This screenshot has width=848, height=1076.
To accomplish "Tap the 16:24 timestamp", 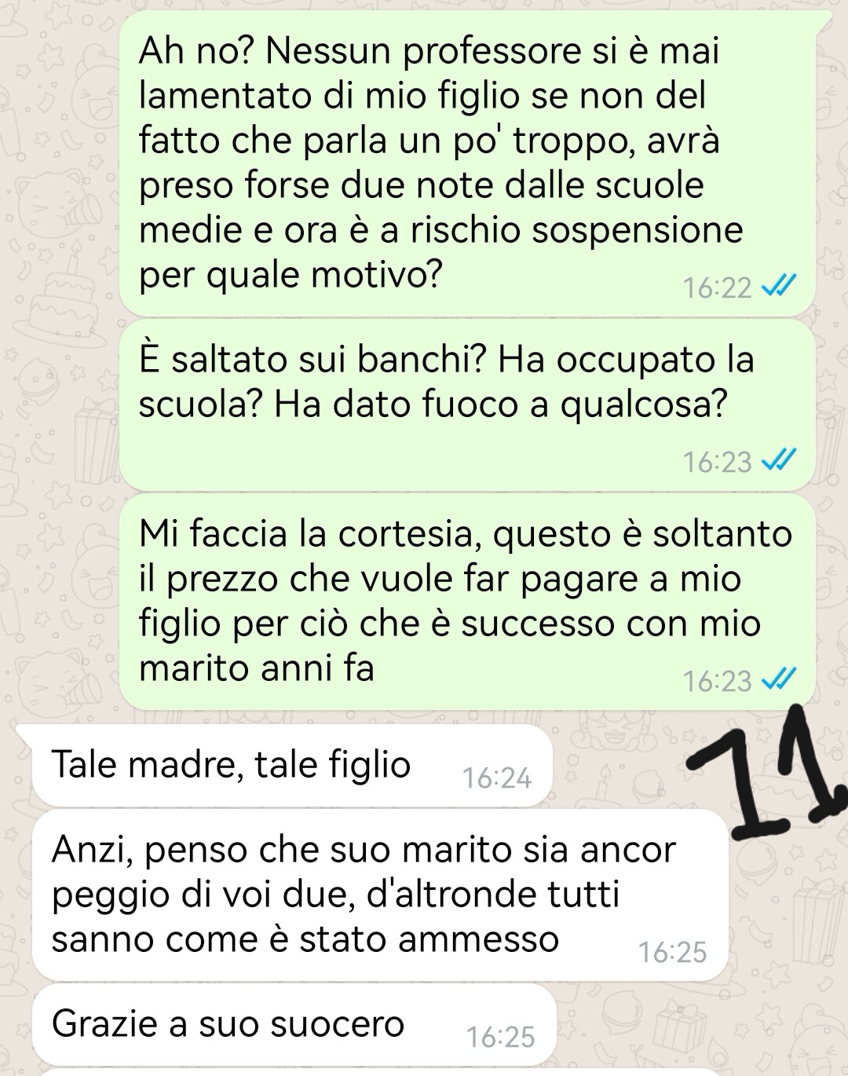I will tap(497, 778).
